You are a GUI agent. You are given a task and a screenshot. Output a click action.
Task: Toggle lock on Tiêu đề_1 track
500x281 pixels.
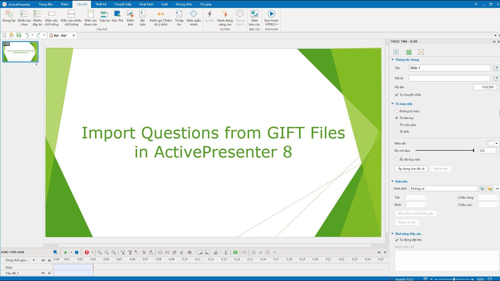click(49, 273)
